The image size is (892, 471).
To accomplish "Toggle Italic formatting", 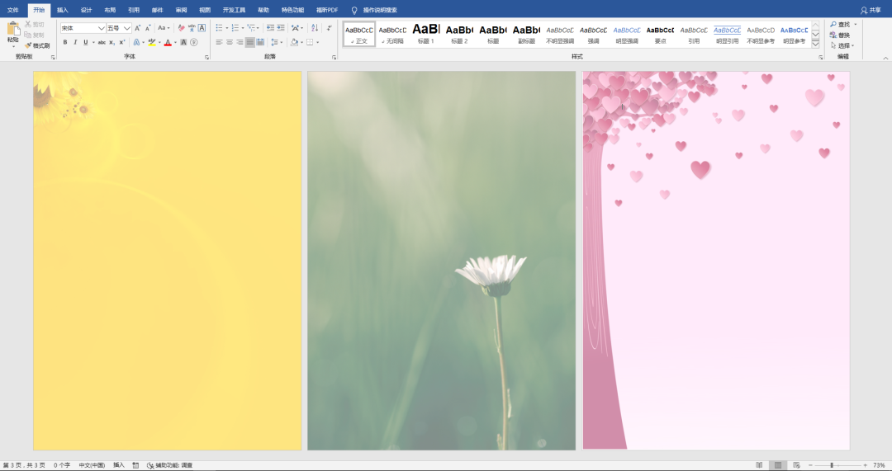I will 74,42.
